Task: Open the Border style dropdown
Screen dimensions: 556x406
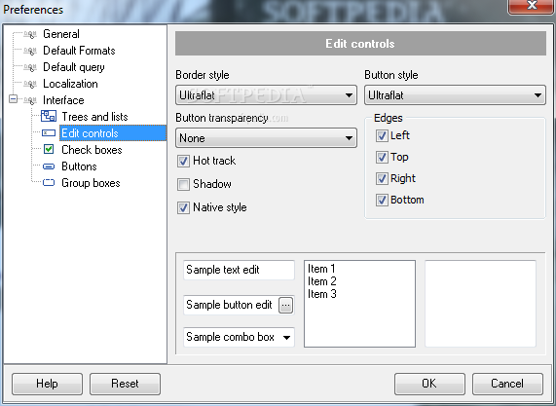Action: pos(266,95)
